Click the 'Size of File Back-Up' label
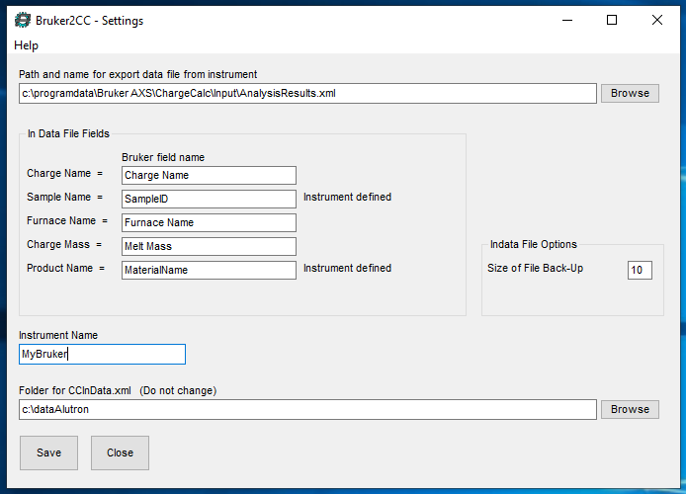 click(x=535, y=269)
